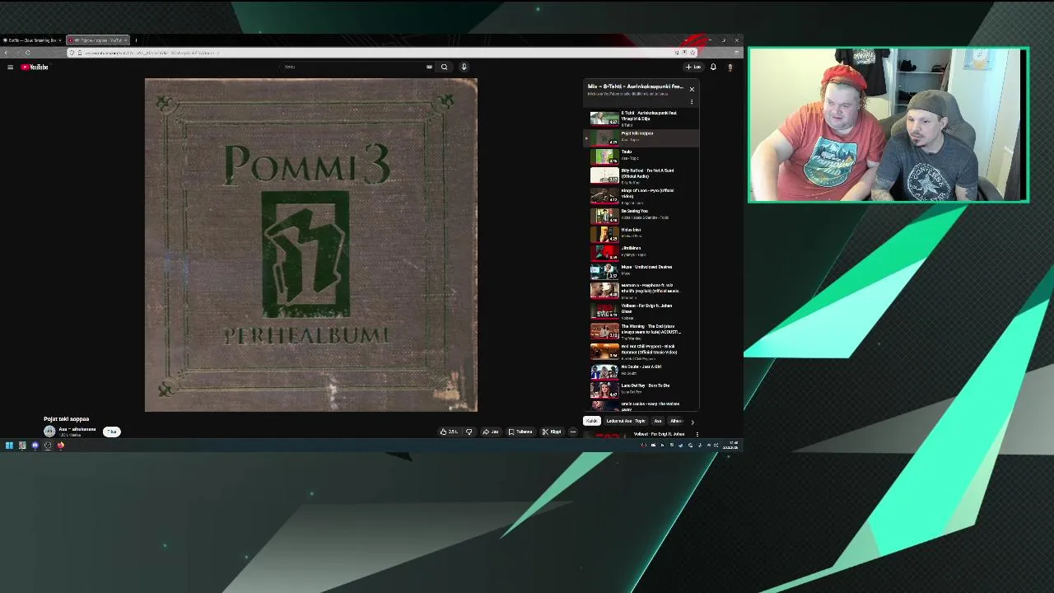The width and height of the screenshot is (1054, 593).
Task: Go back with the browser back arrow
Action: click(x=6, y=53)
